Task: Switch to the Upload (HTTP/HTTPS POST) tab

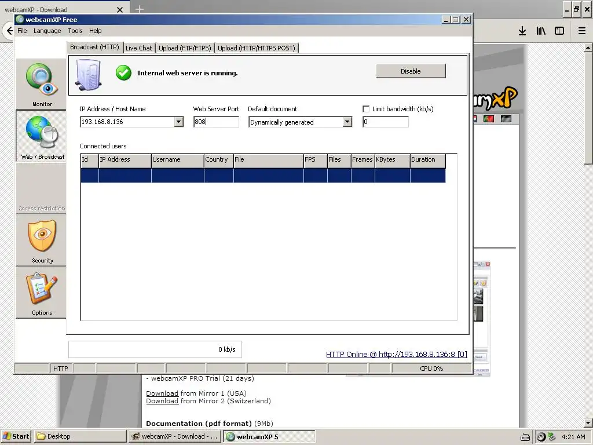Action: tap(257, 48)
